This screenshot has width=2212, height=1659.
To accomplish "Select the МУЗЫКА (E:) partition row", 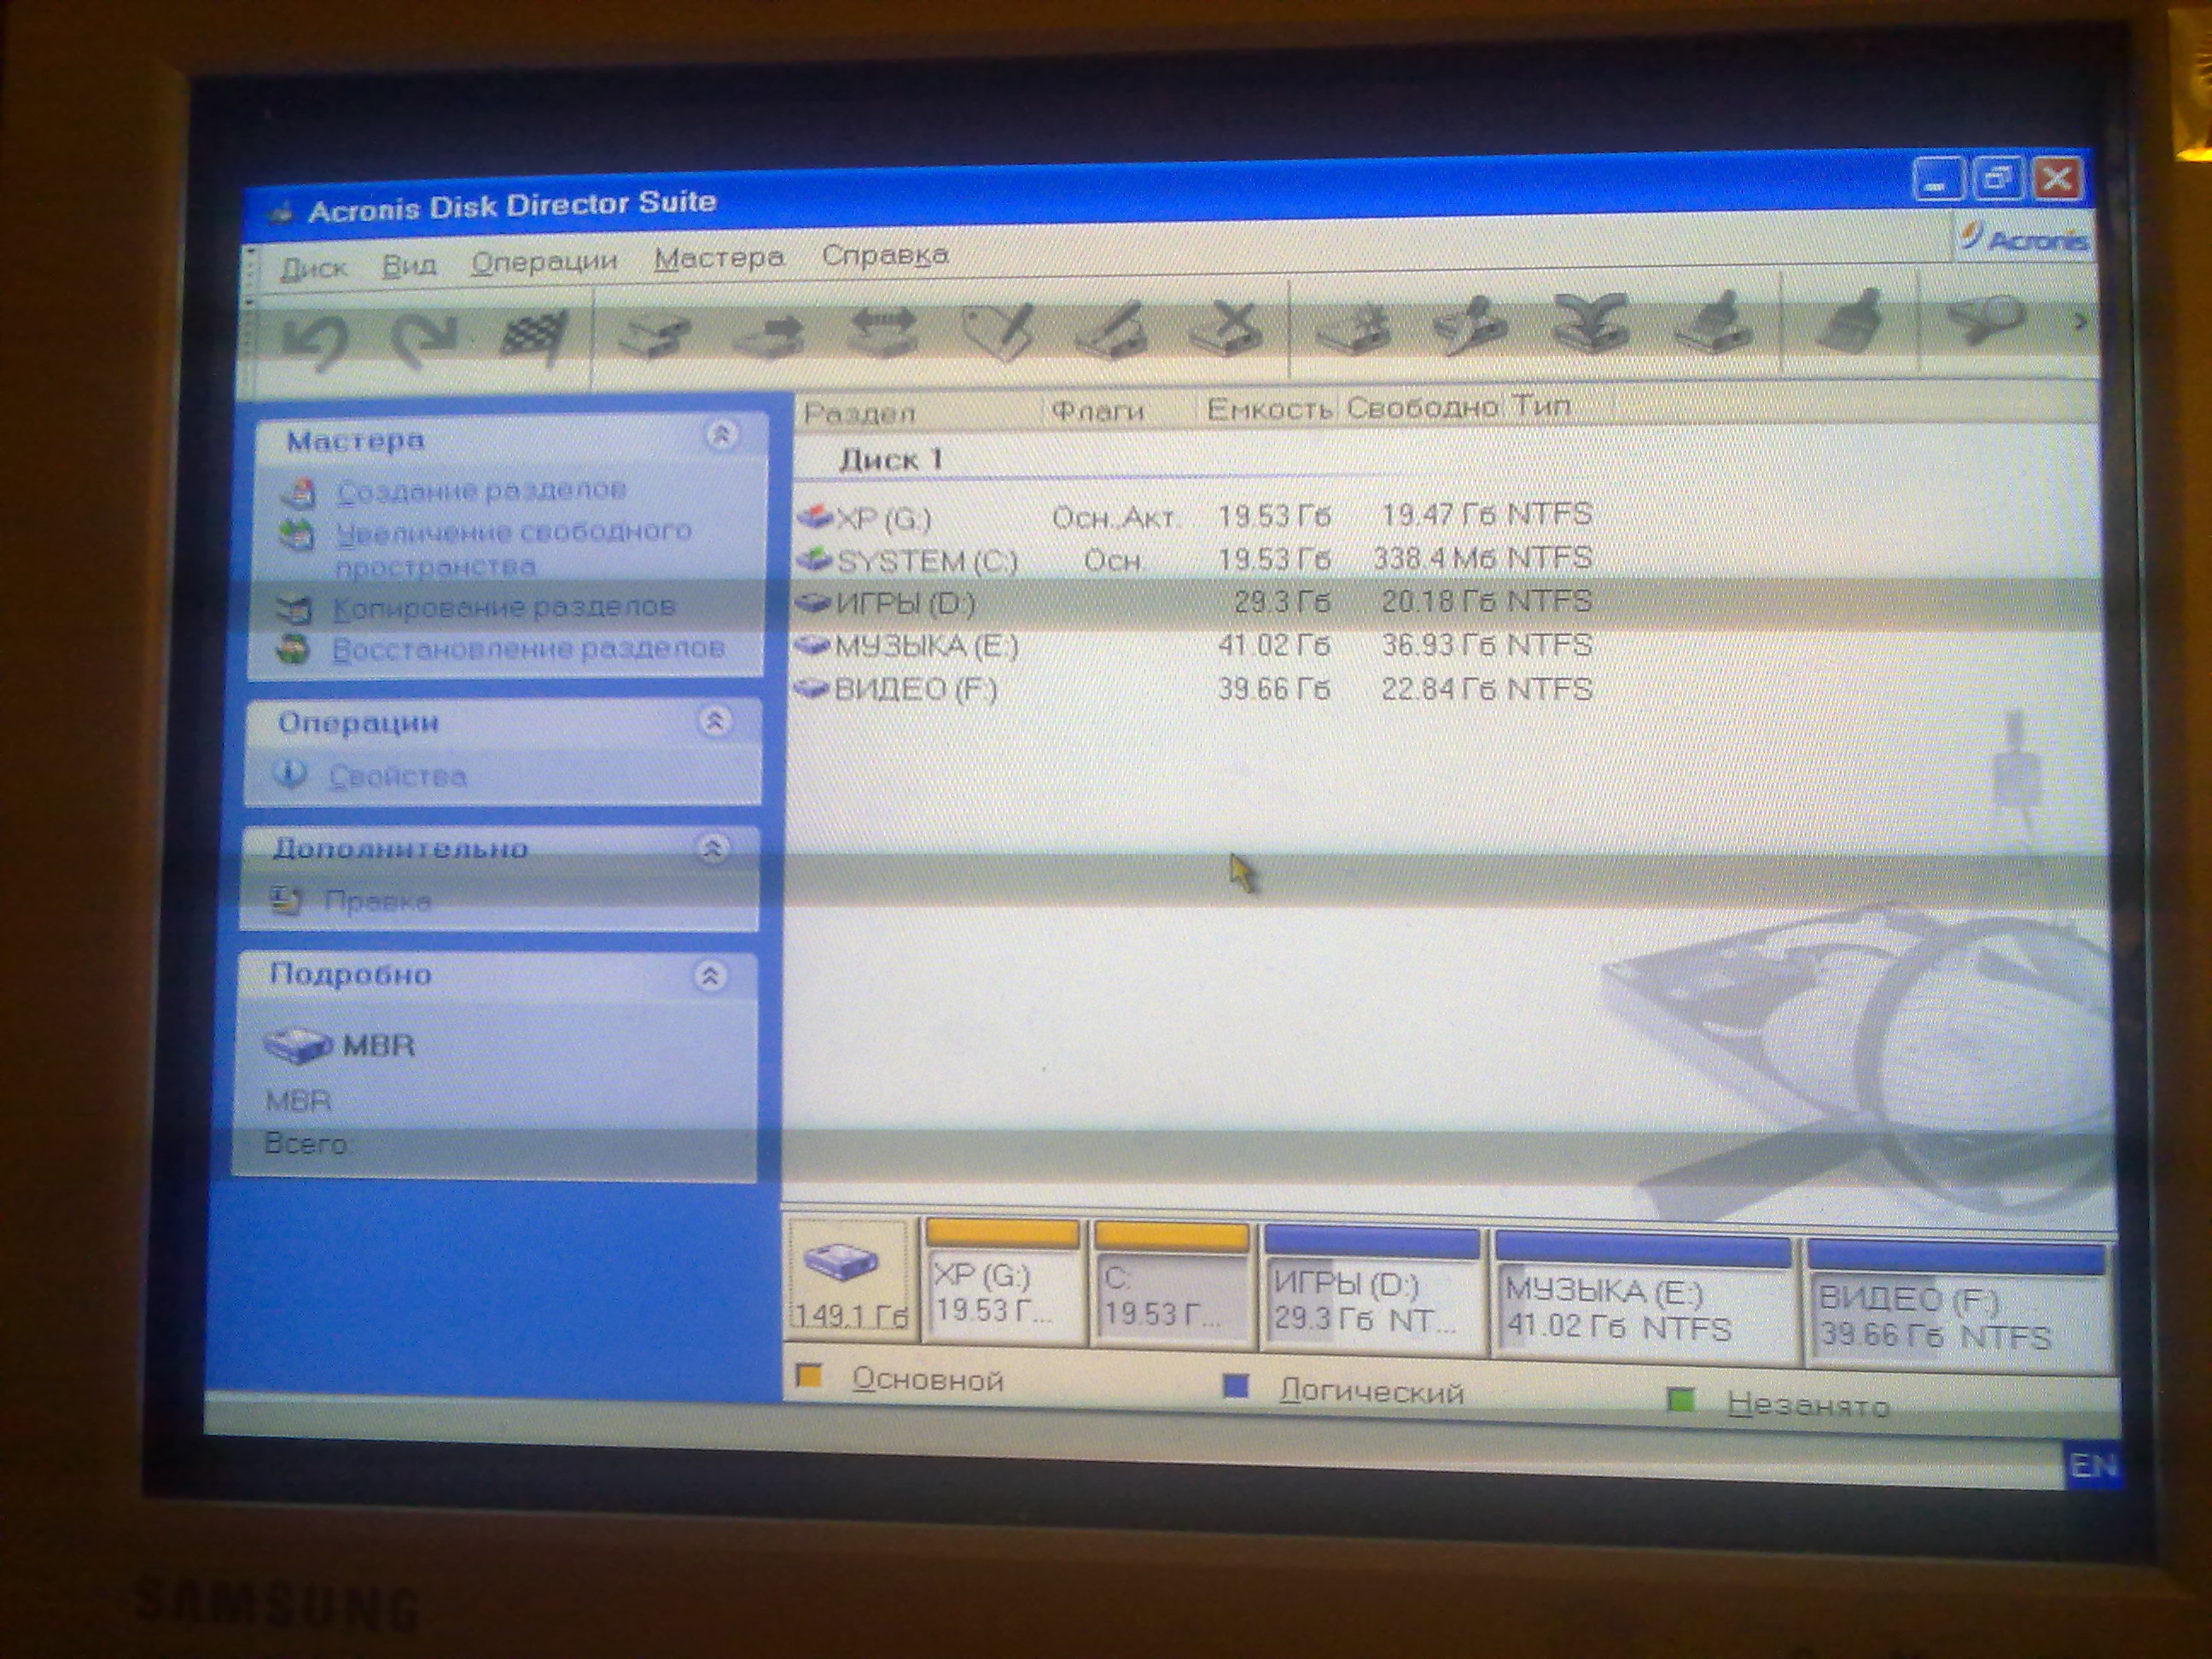I will pyautogui.click(x=1195, y=645).
